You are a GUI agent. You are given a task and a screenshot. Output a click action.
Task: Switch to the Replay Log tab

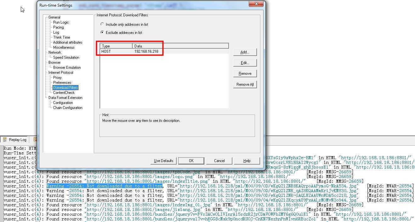tap(14, 140)
